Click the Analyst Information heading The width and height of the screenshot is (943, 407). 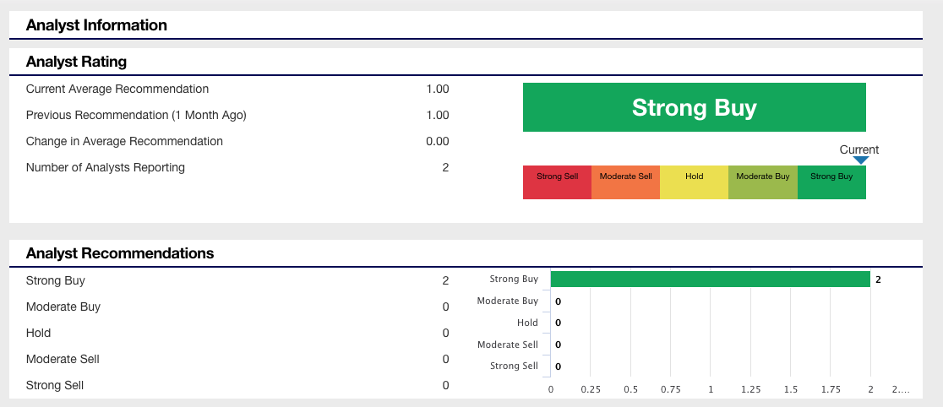[x=96, y=25]
